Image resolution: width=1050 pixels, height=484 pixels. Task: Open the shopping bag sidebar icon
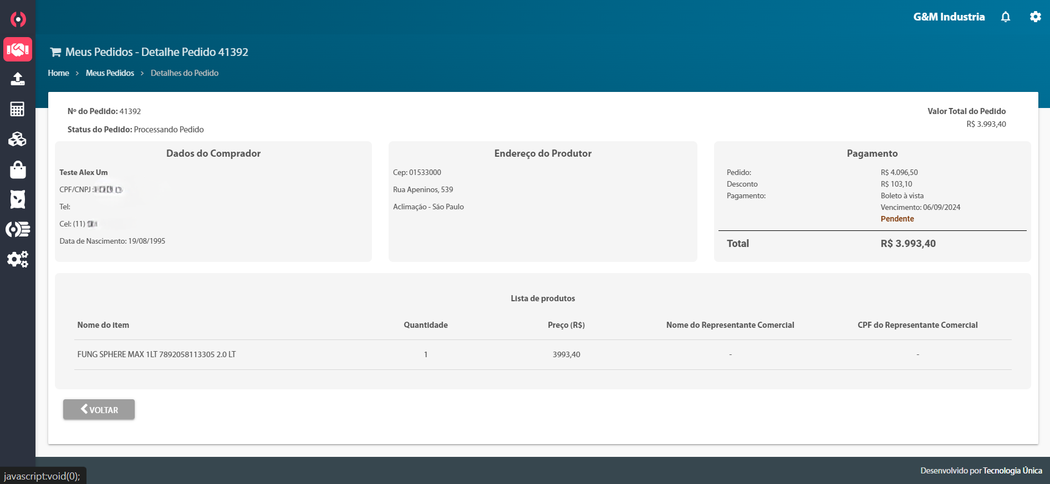[x=18, y=169]
